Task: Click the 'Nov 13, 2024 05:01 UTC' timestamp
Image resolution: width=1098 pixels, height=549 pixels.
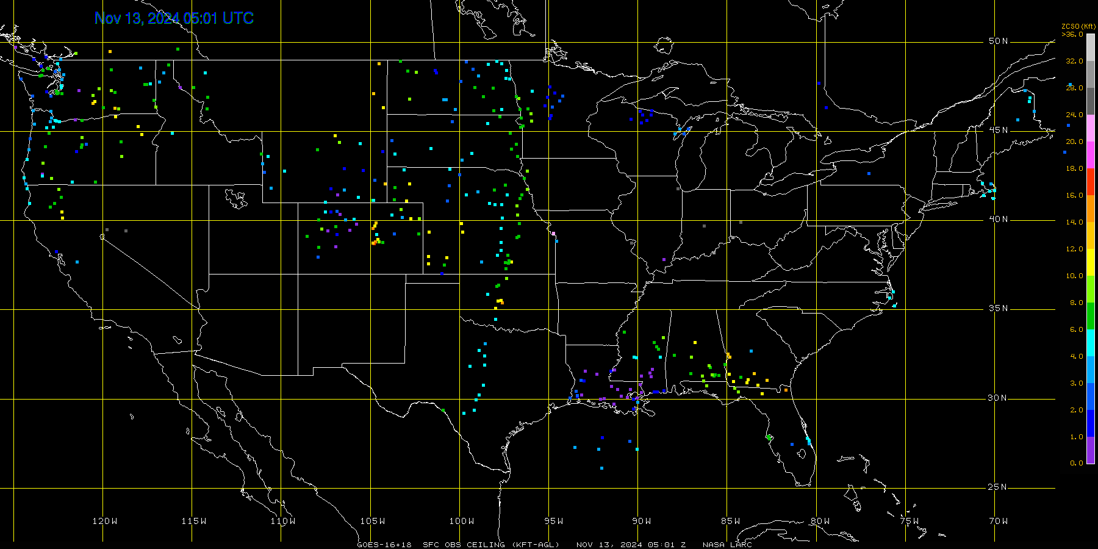Action: (x=174, y=18)
